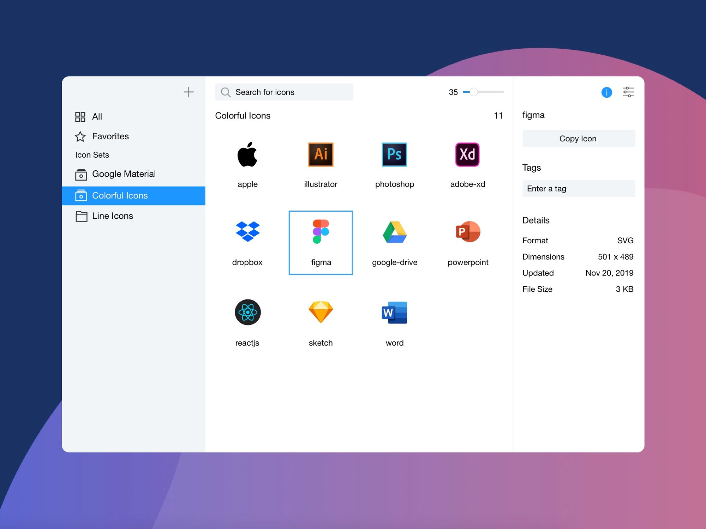706x529 pixels.
Task: Click the adobe-xd icon
Action: pyautogui.click(x=468, y=154)
